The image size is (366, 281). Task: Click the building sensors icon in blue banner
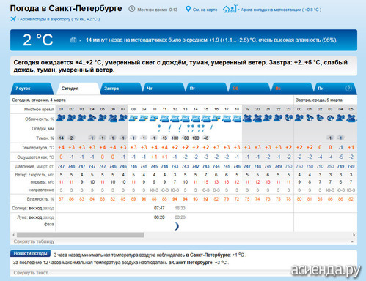coord(73,40)
